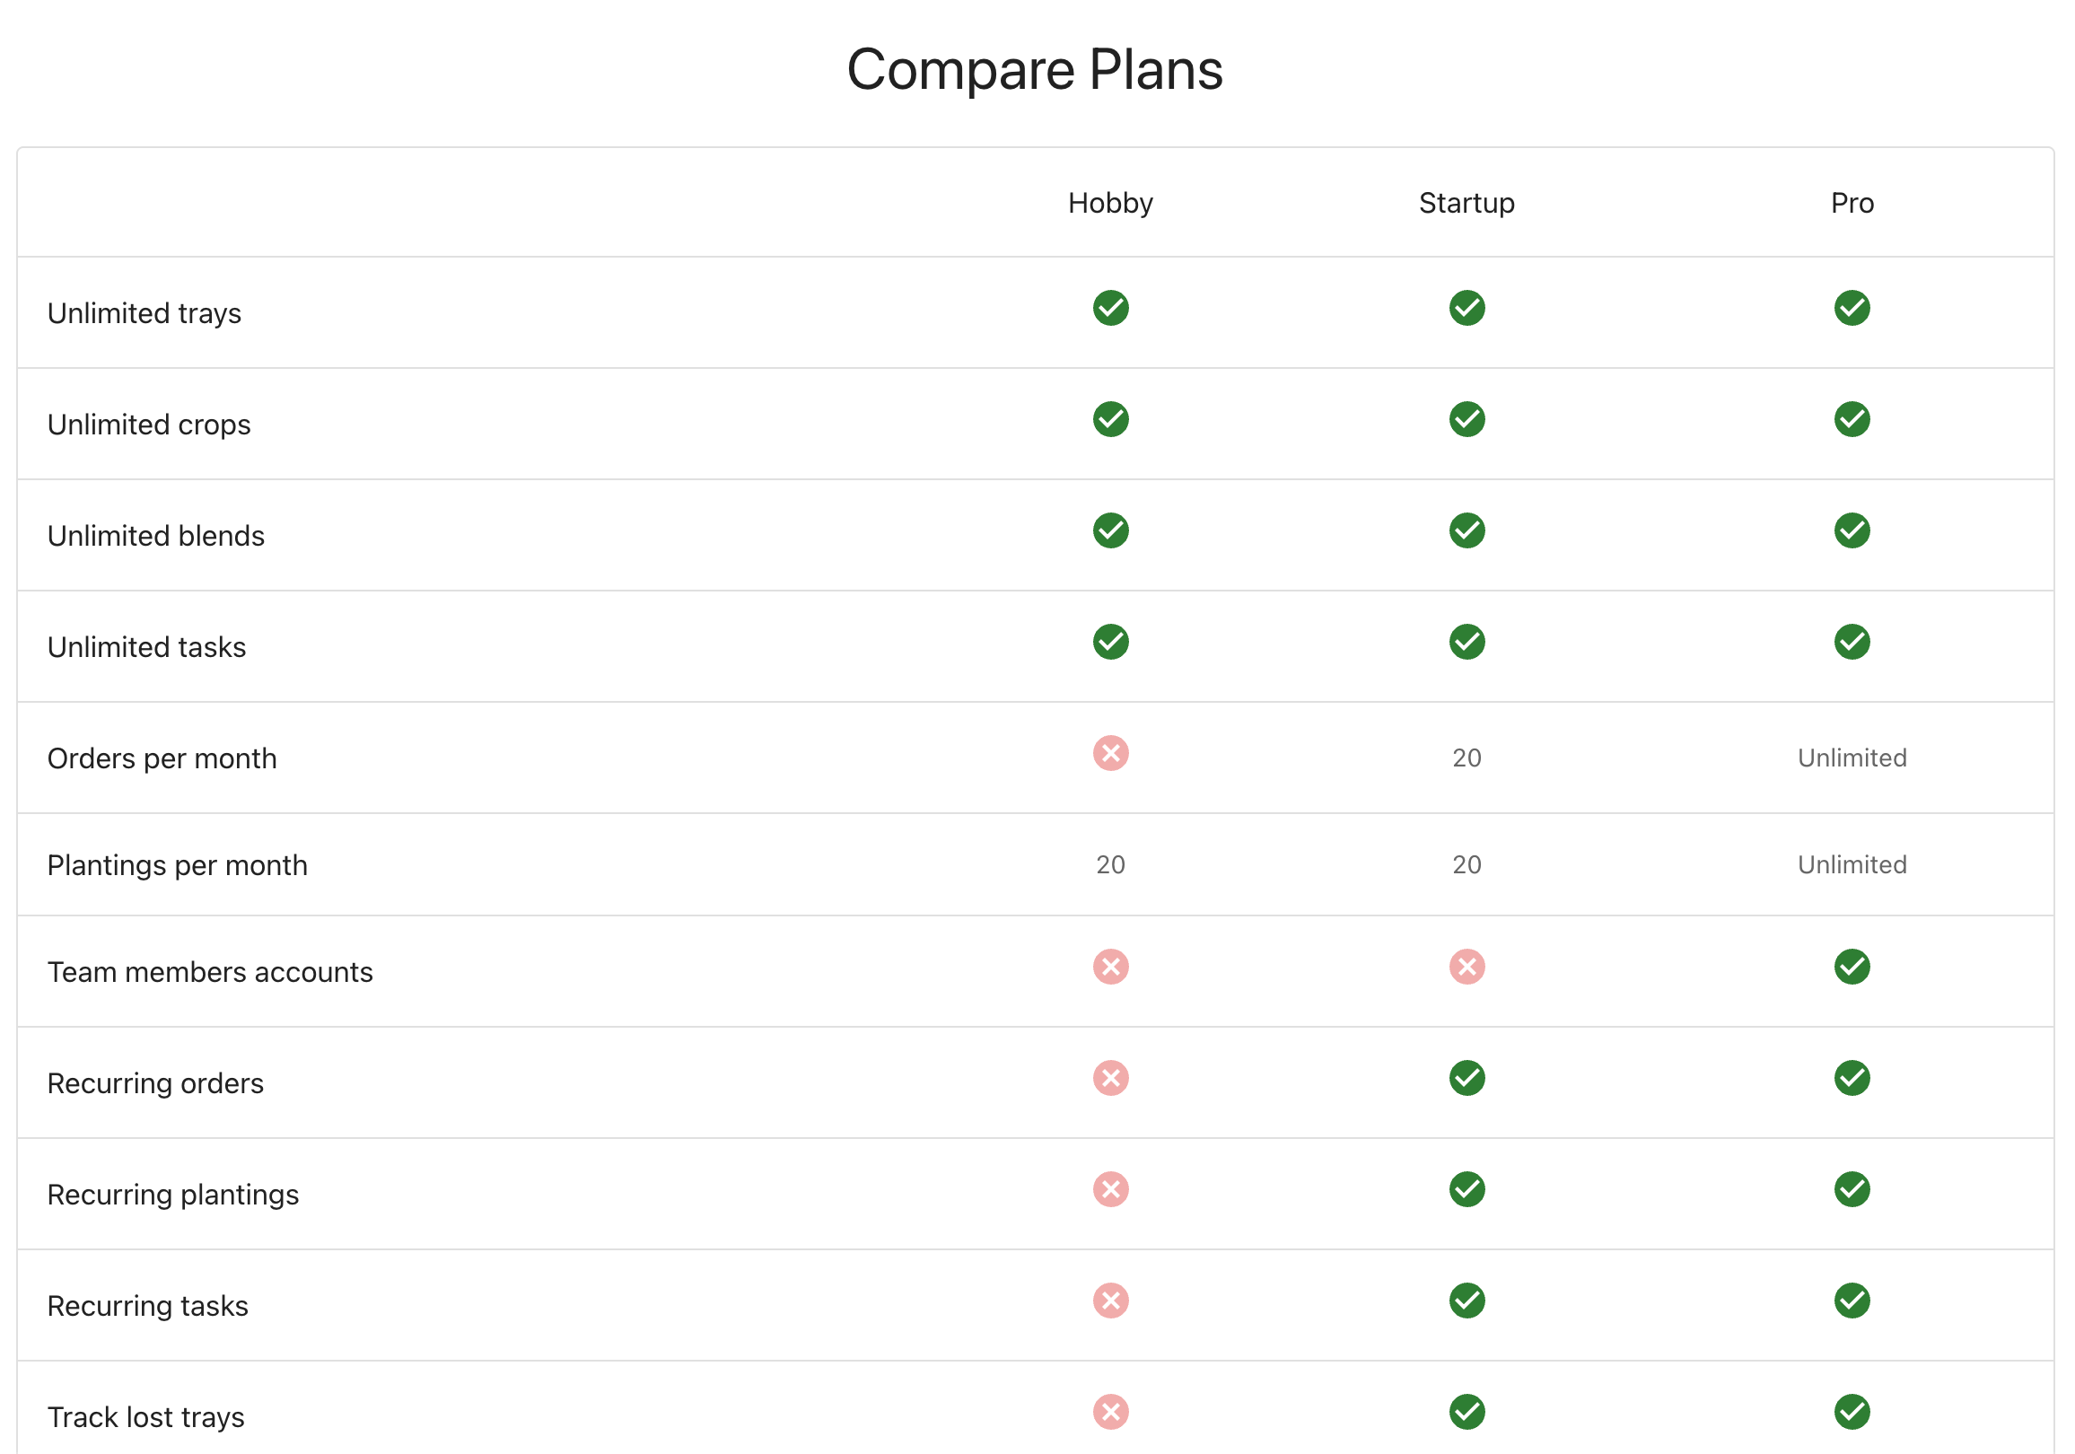Click the Startup checkmark for Unlimited tasks

(x=1467, y=642)
